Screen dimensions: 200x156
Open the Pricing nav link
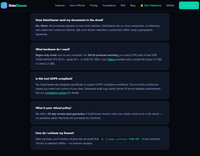[x=94, y=6]
